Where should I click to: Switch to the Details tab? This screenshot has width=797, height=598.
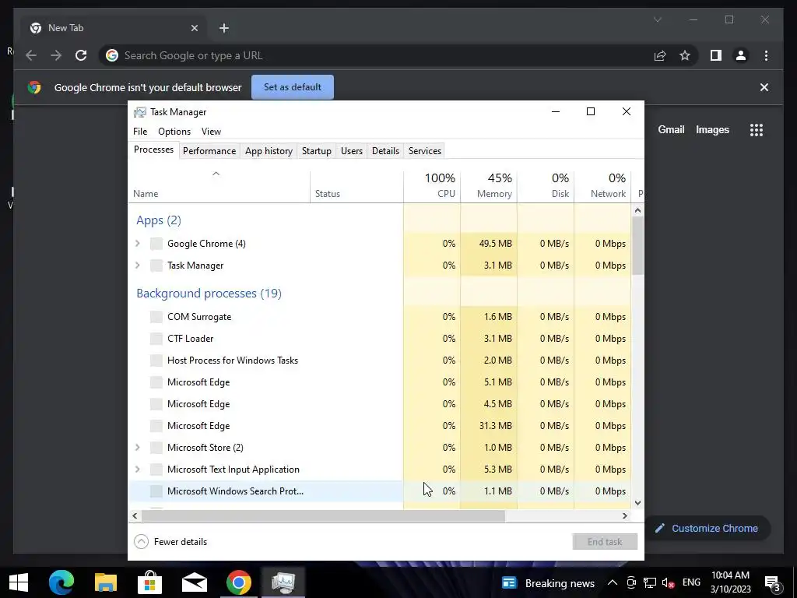385,150
